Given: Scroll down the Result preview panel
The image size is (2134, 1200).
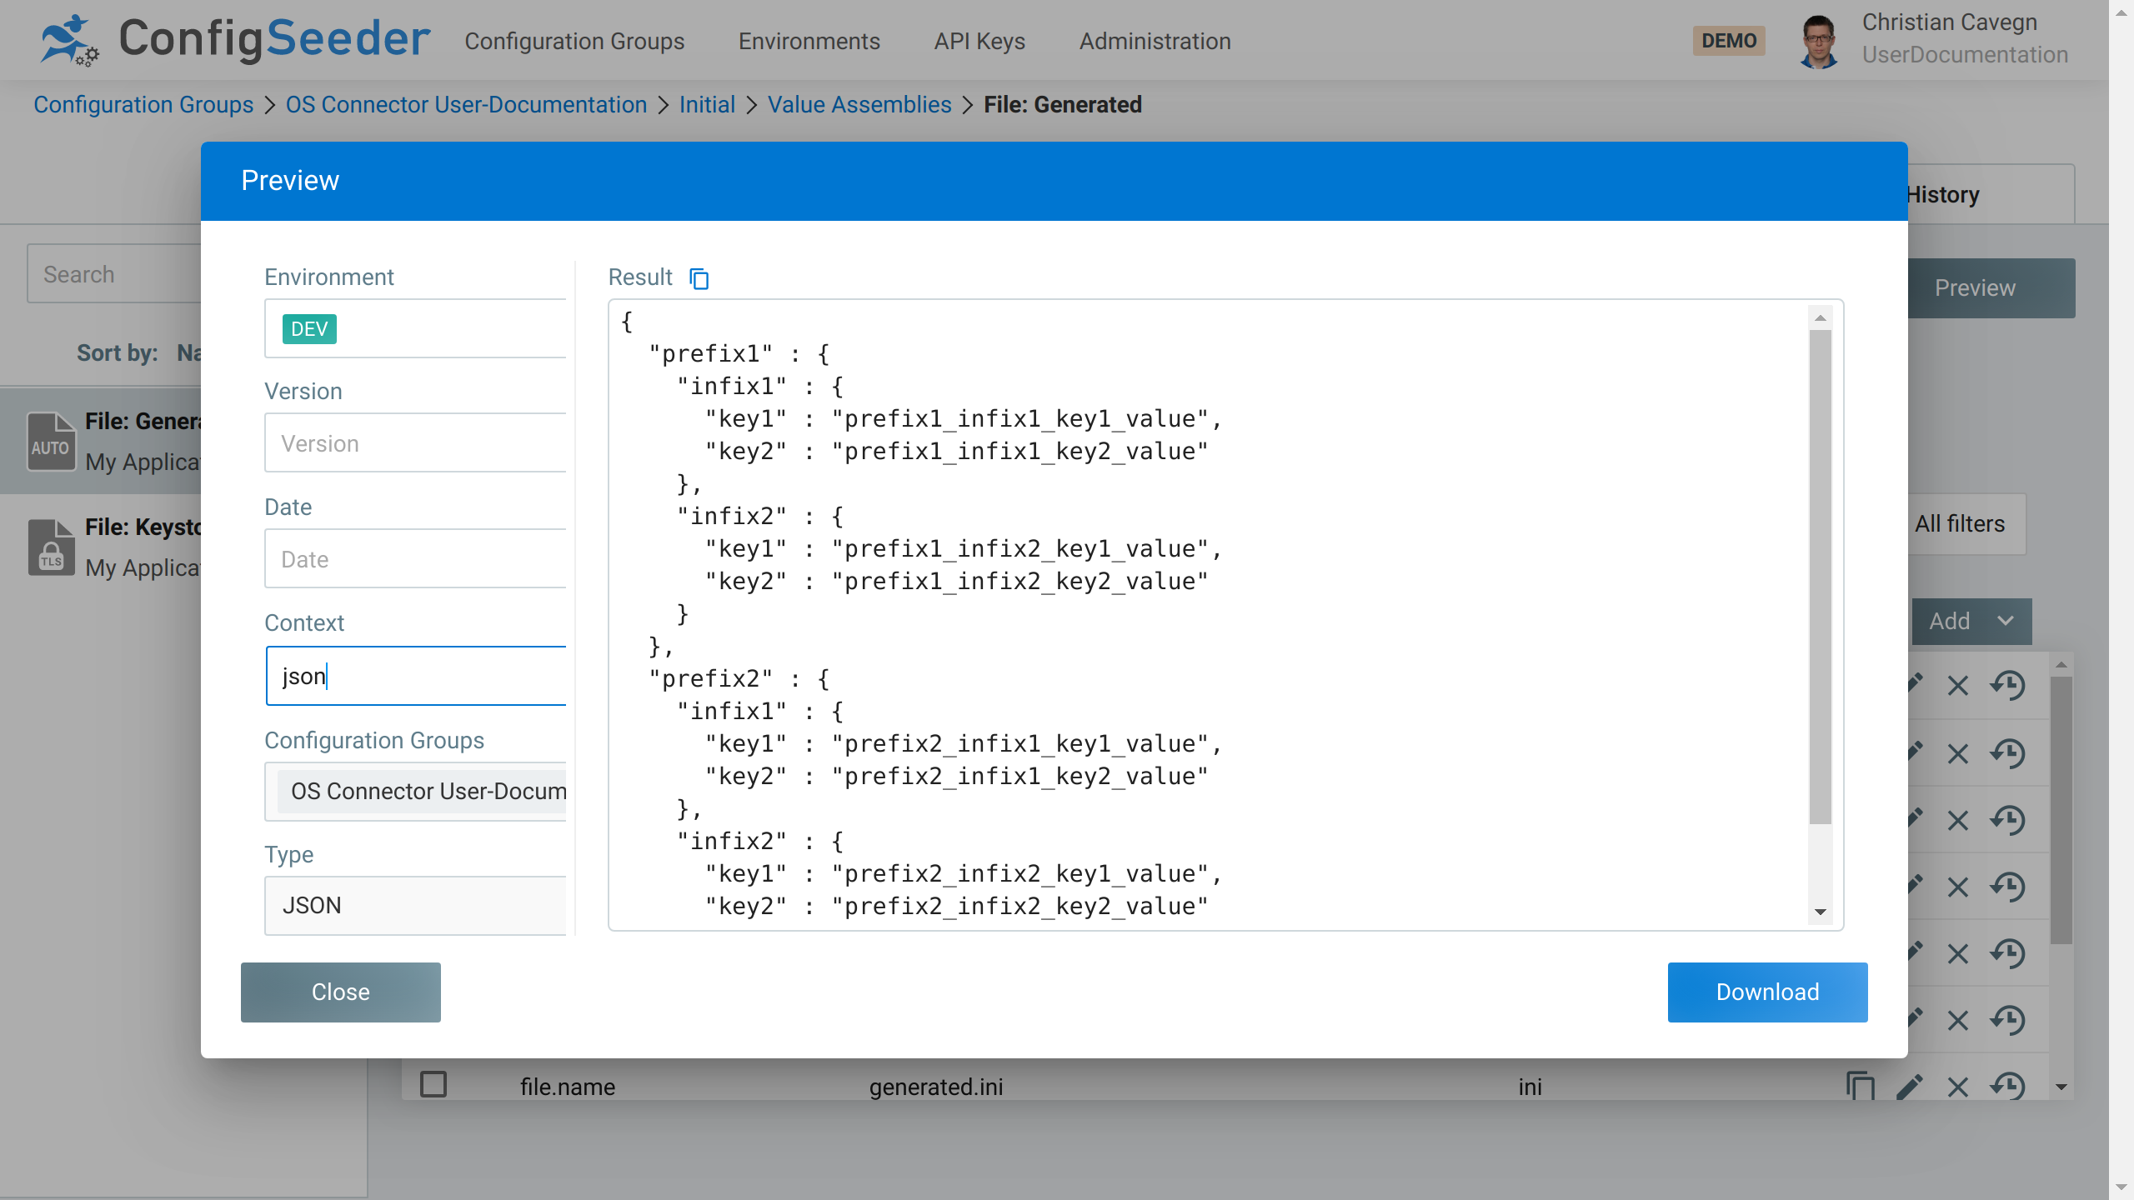Looking at the screenshot, I should click(1821, 914).
